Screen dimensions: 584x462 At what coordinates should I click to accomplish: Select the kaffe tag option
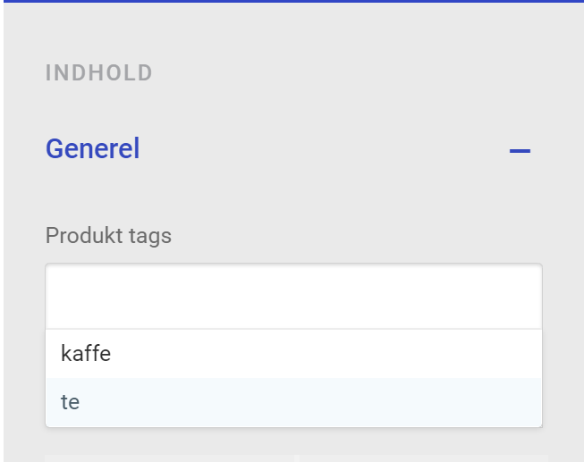tap(86, 354)
